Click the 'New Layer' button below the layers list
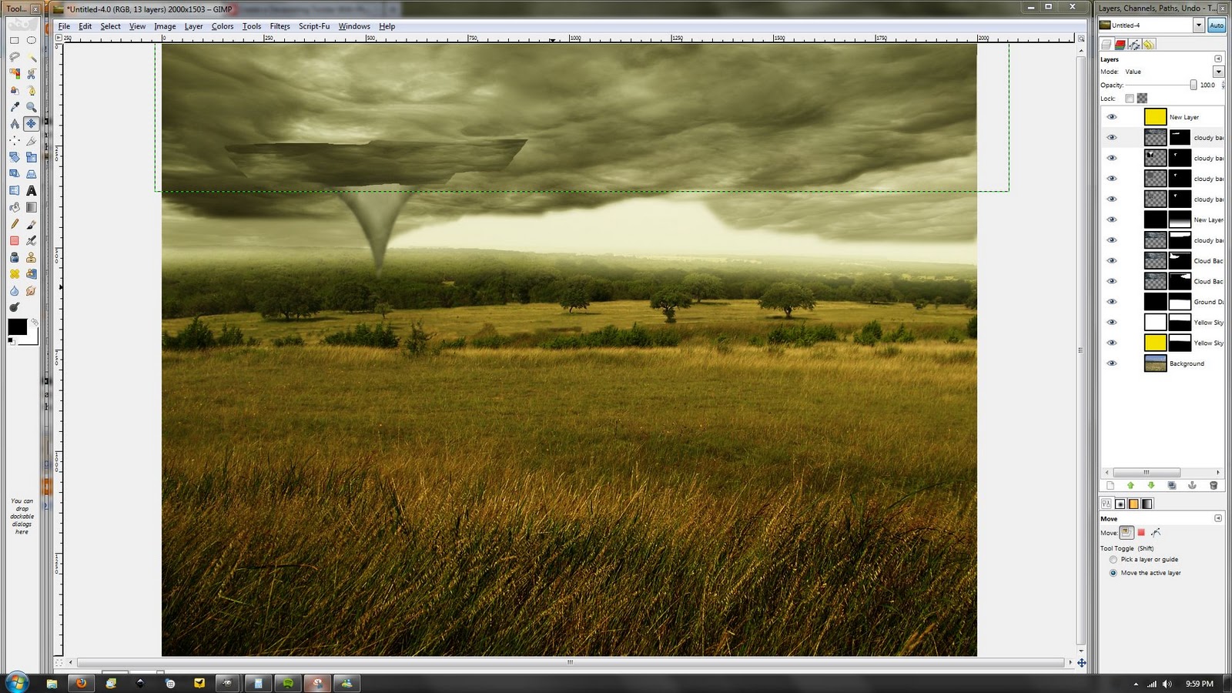 (x=1109, y=485)
